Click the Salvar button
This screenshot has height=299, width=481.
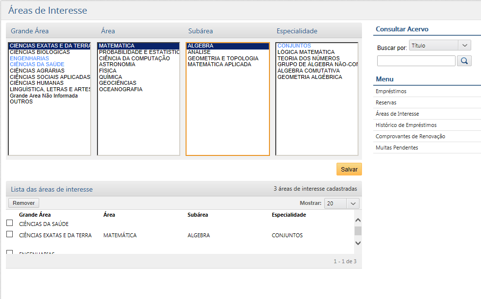coord(349,169)
